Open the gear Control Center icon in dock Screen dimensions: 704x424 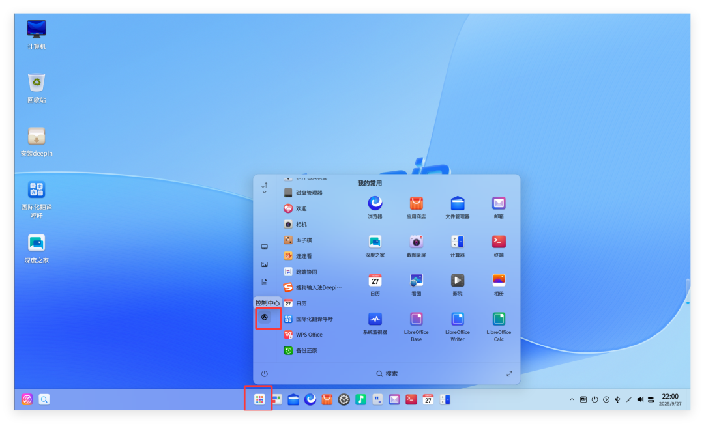pyautogui.click(x=344, y=399)
